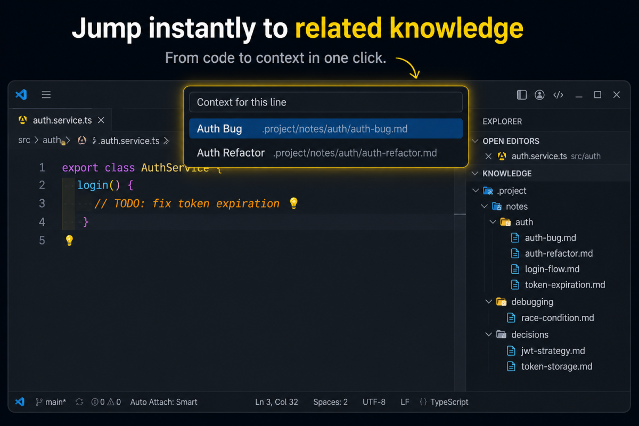
Task: Click the file icon next to jwt-strategy.md
Action: click(x=511, y=351)
